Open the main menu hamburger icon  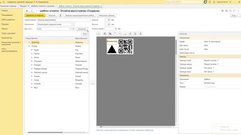4,2
